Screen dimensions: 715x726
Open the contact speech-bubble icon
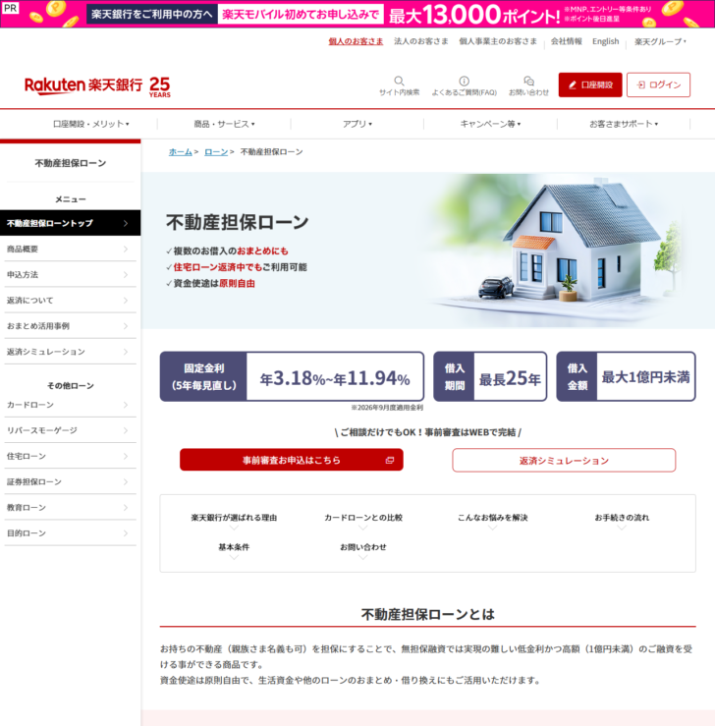point(528,82)
